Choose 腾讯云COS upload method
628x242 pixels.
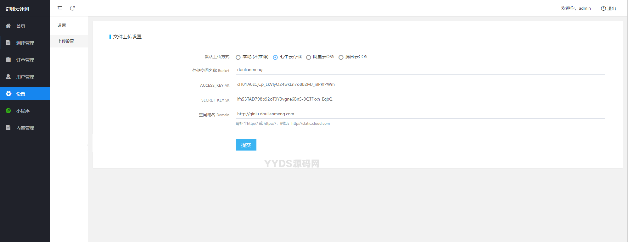click(341, 57)
